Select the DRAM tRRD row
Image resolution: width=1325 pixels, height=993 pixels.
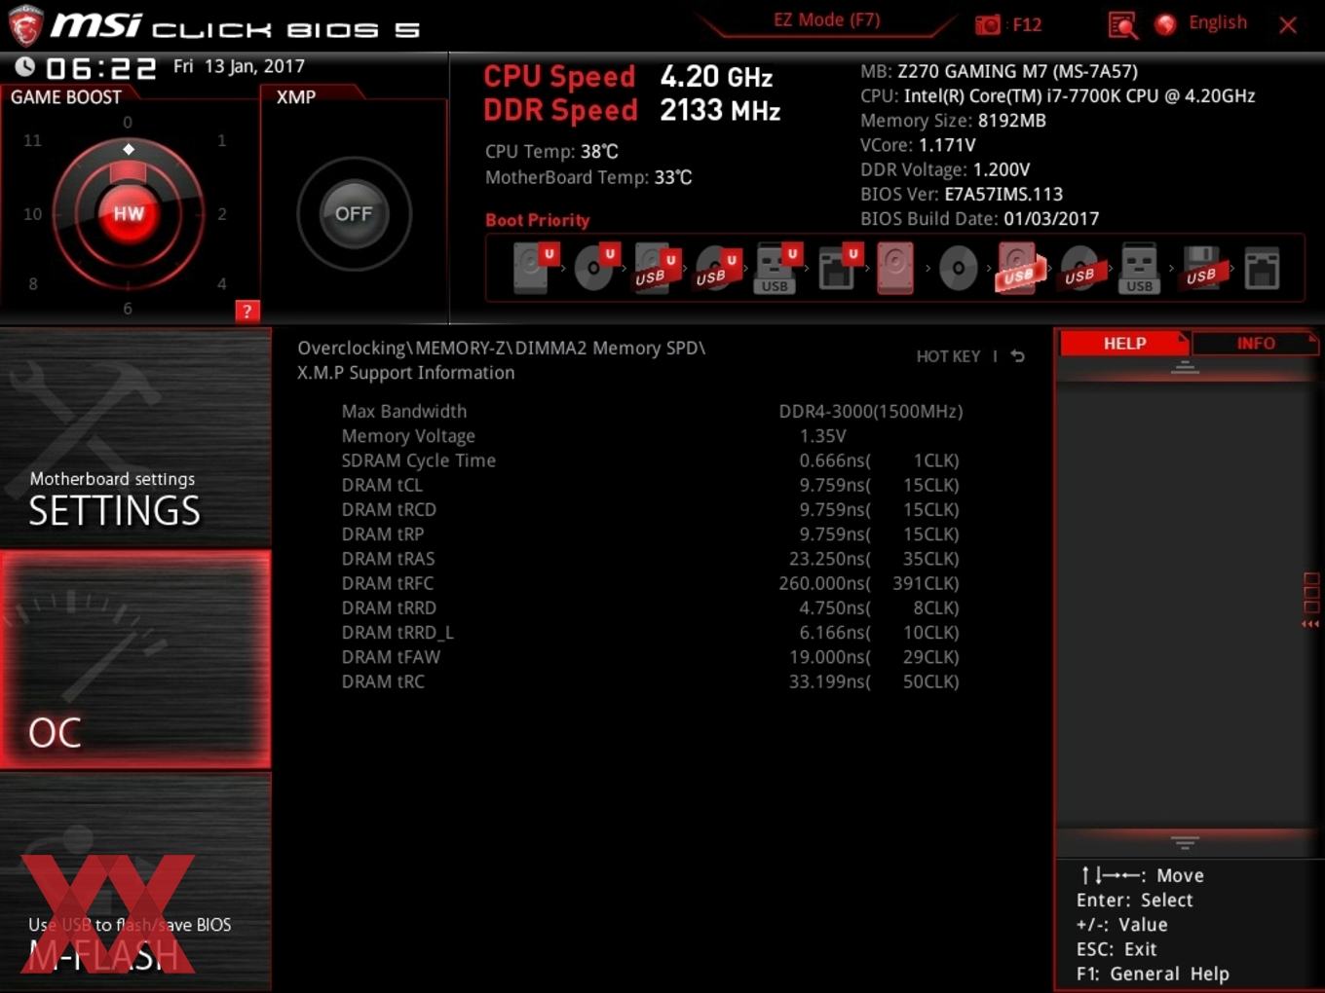[x=651, y=607]
